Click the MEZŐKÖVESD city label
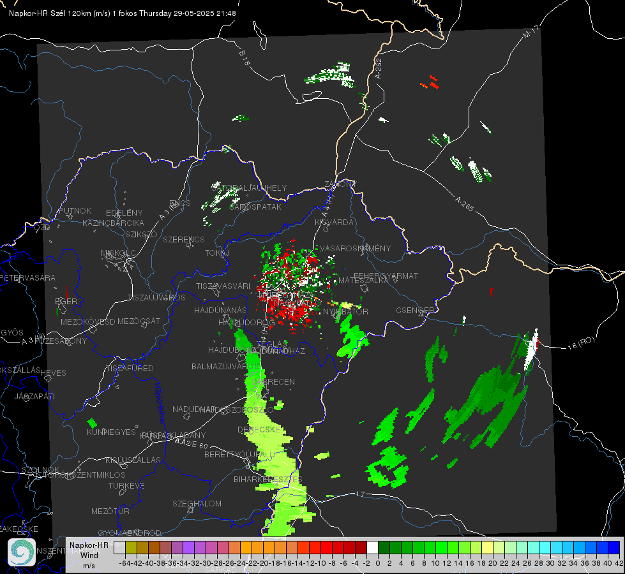Screen dimensions: 625x574 tap(87, 321)
